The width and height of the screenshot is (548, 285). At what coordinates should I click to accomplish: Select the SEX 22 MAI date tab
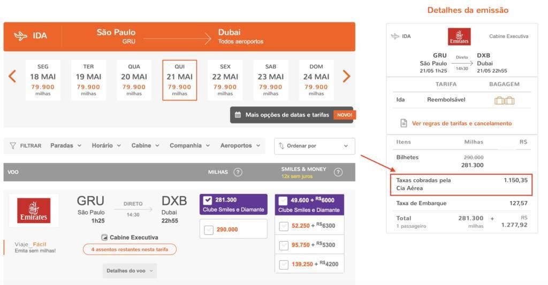[x=225, y=80]
